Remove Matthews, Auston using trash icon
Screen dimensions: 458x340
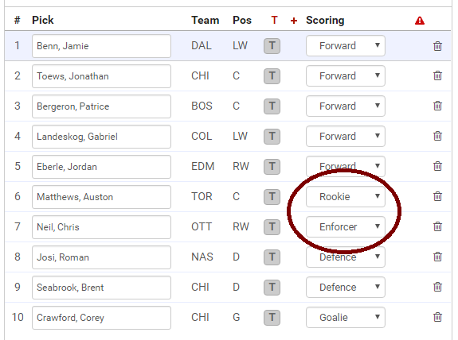(x=437, y=196)
